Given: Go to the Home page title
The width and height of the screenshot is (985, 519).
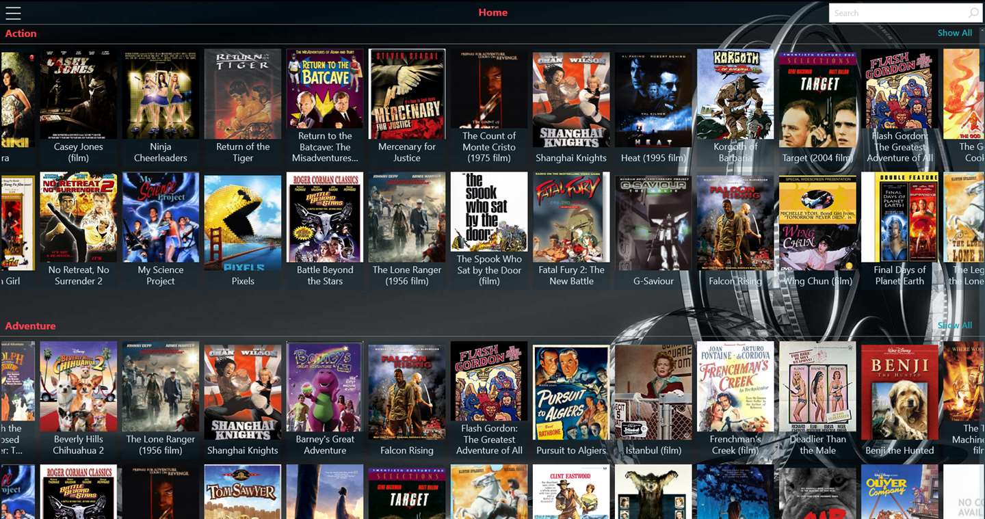Looking at the screenshot, I should [492, 12].
